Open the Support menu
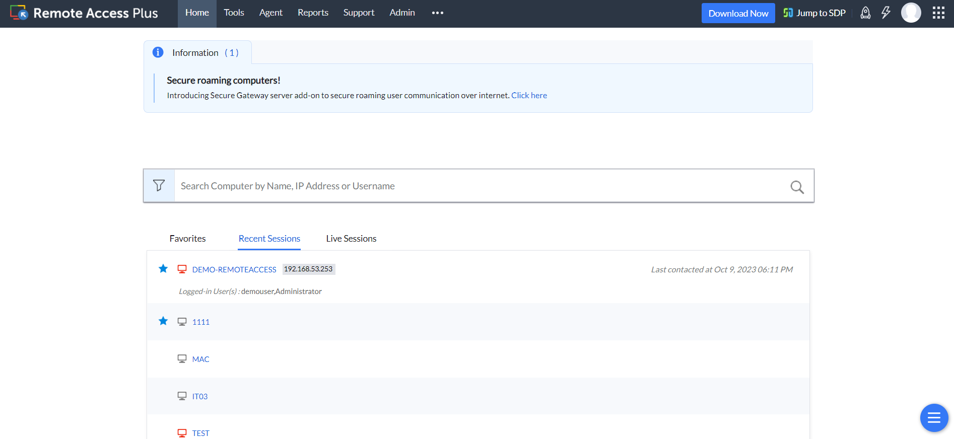This screenshot has height=439, width=954. click(x=359, y=13)
